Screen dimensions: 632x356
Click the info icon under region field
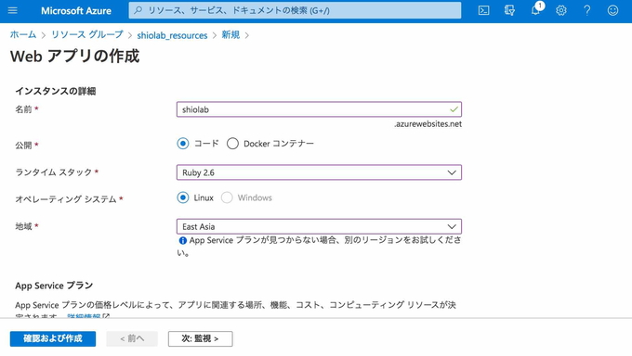point(182,240)
